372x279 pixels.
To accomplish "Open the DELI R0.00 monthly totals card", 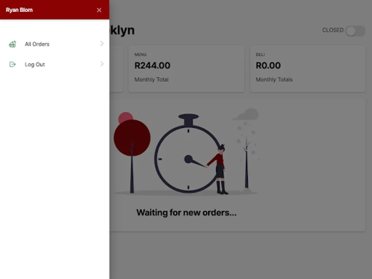I will click(308, 68).
